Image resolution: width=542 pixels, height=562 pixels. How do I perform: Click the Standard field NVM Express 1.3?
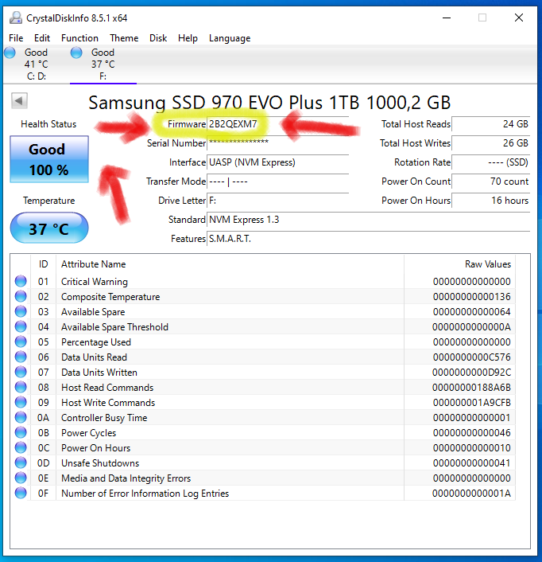369,220
